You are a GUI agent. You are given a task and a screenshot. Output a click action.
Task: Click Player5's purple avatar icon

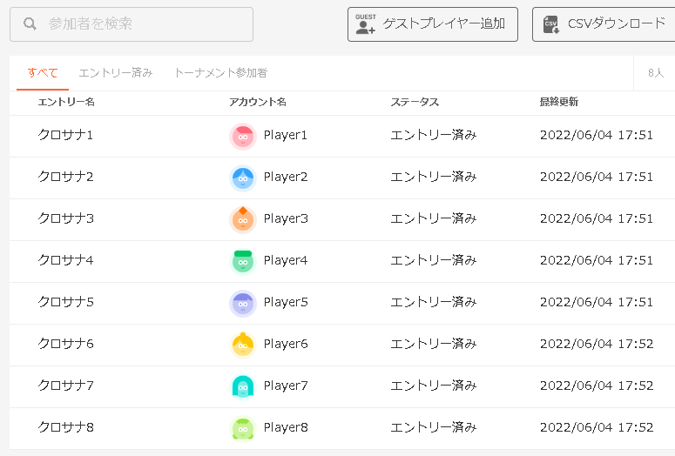point(243,303)
